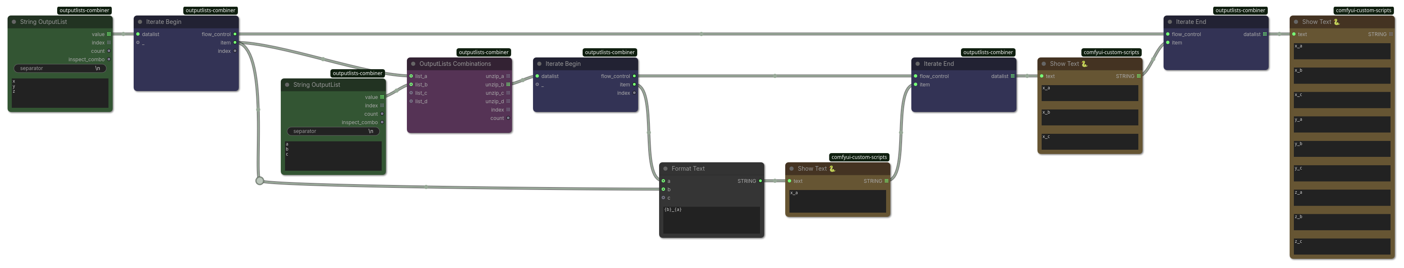The height and width of the screenshot is (268, 1404).
Task: Click the z_b text box in the Show Text listing z_c
Action: (x=1342, y=222)
